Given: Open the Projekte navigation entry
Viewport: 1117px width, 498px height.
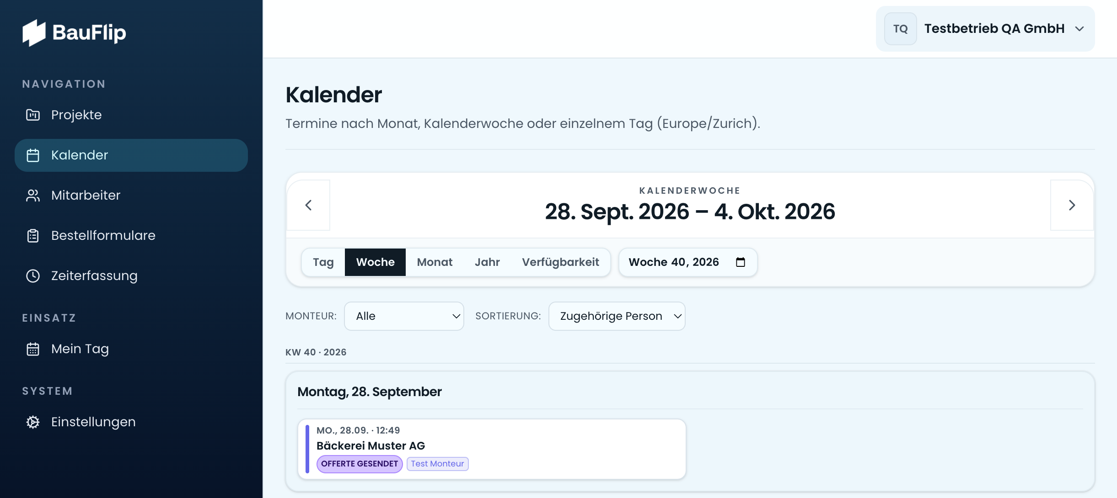Looking at the screenshot, I should click(x=131, y=115).
